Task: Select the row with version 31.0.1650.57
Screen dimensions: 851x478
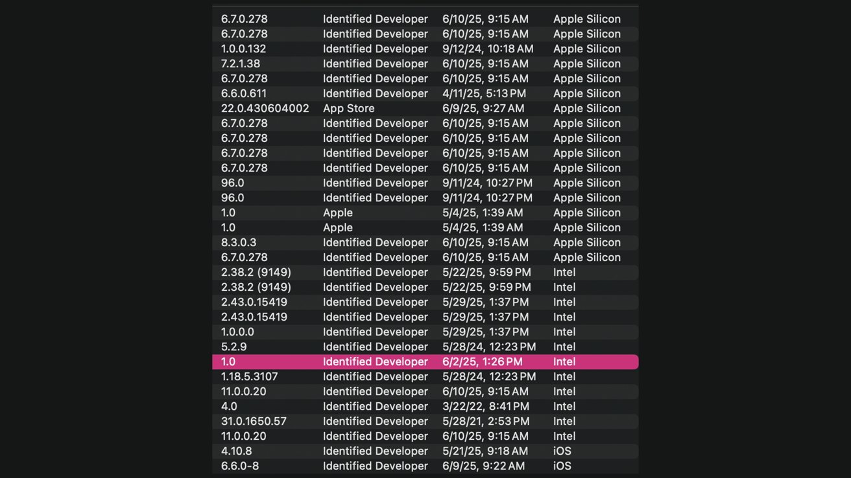Action: (x=426, y=421)
